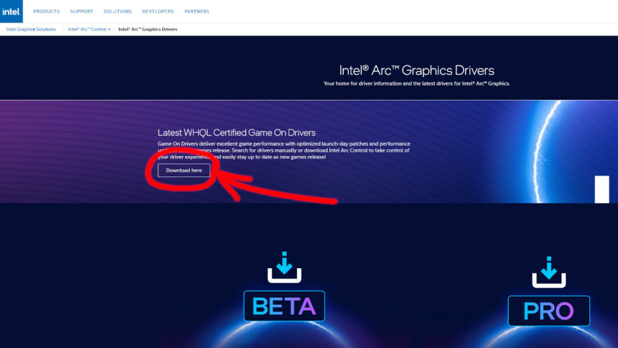Click inside the red circle annotation

(x=183, y=170)
